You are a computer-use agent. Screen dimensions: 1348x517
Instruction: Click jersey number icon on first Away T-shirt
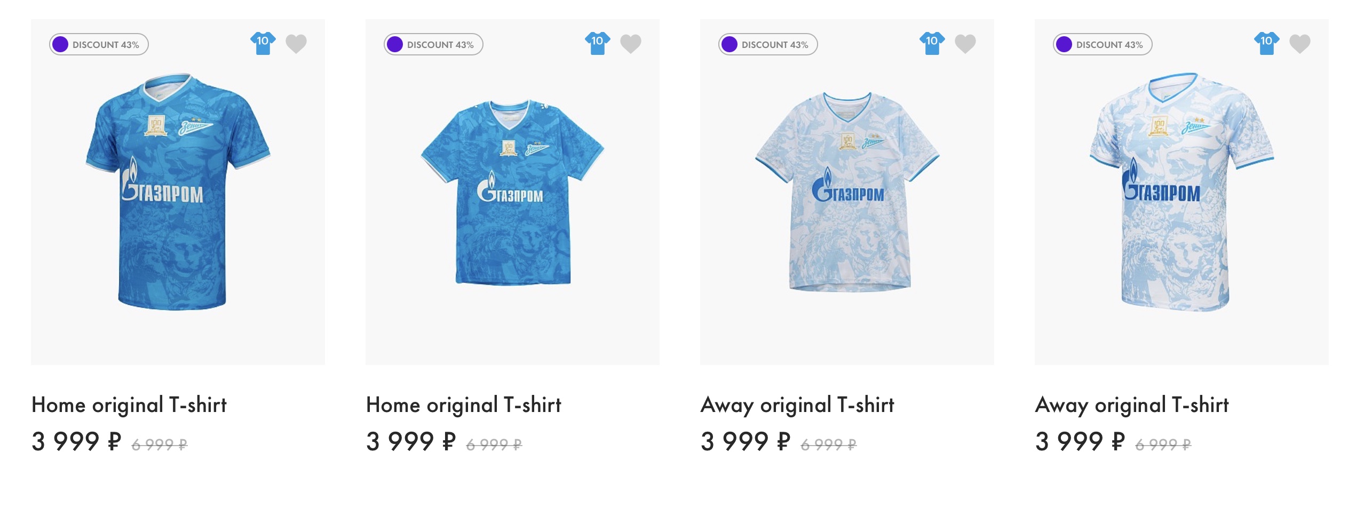point(932,43)
